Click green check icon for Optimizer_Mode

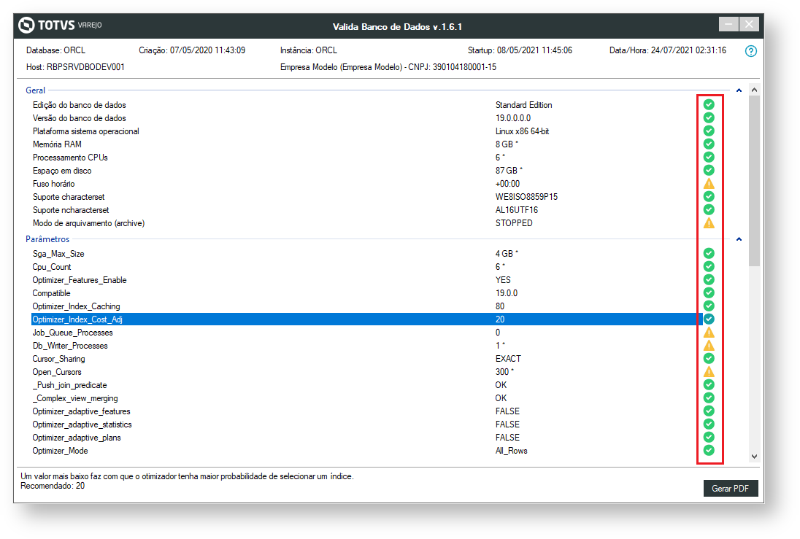point(709,450)
